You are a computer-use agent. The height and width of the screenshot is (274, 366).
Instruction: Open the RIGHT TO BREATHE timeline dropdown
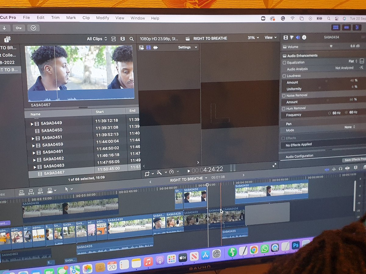tap(188, 179)
